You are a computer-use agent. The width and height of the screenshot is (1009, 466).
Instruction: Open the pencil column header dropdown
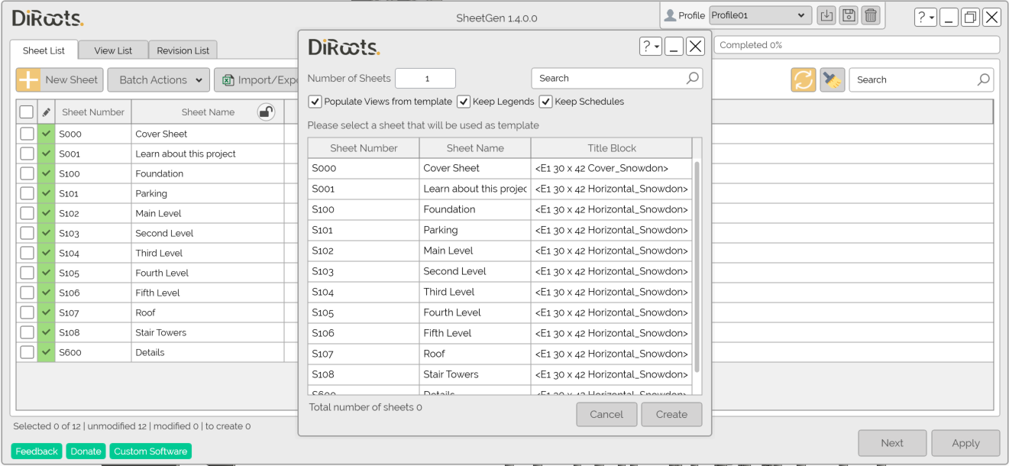pyautogui.click(x=45, y=111)
